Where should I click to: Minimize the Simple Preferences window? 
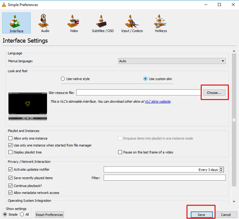[206, 5]
